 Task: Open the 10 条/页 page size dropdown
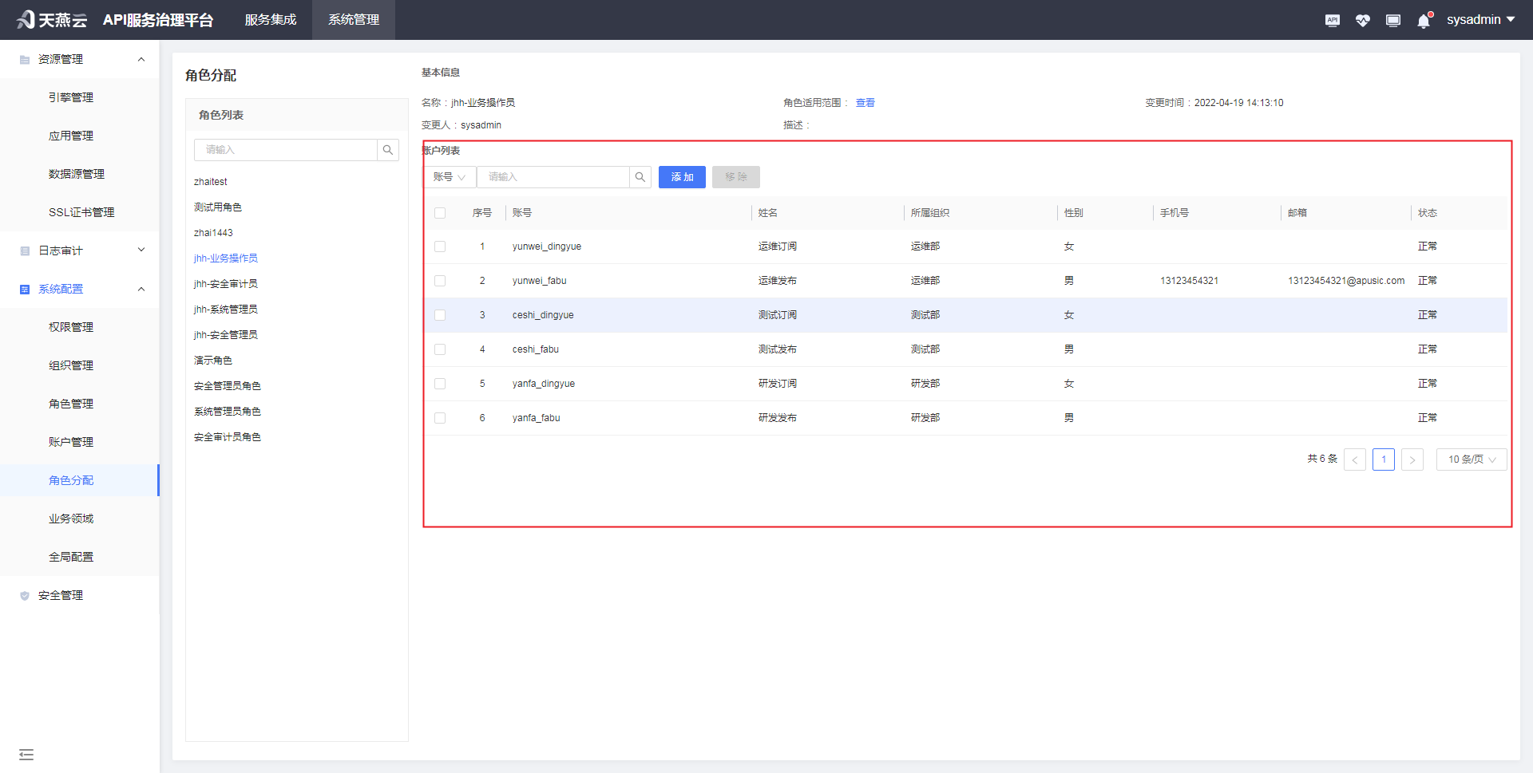tap(1471, 459)
